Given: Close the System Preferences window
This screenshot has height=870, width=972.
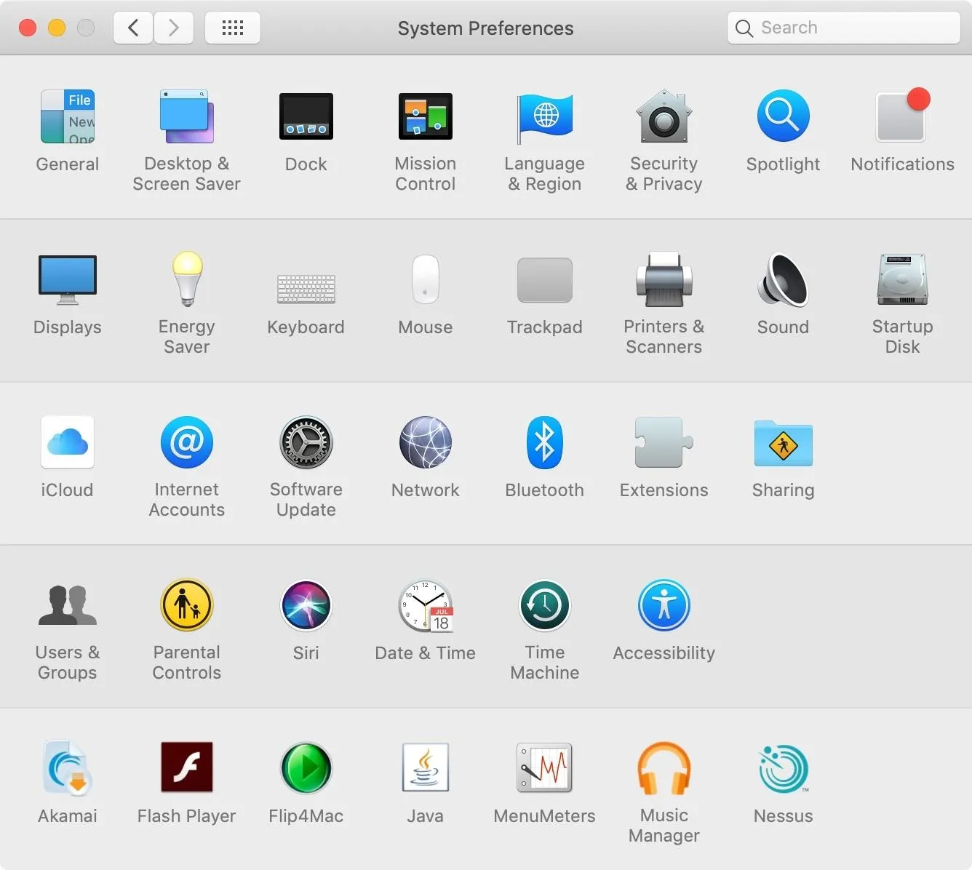Looking at the screenshot, I should click(x=28, y=28).
